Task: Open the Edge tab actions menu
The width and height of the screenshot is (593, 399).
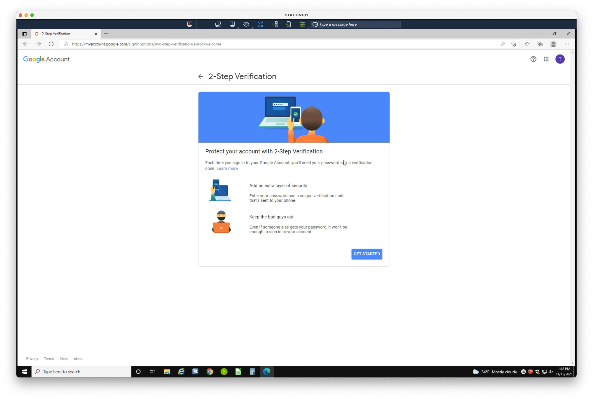Action: pyautogui.click(x=25, y=34)
